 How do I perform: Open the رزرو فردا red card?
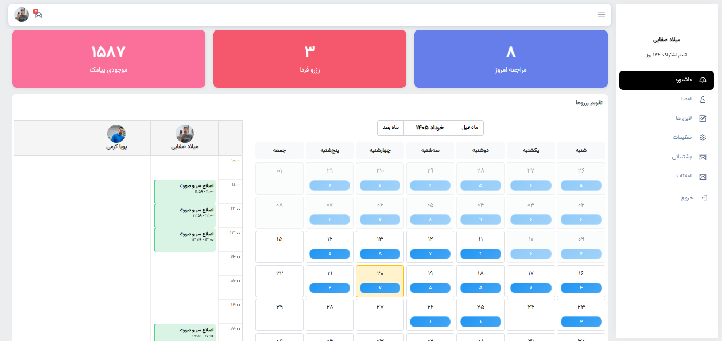pyautogui.click(x=309, y=59)
